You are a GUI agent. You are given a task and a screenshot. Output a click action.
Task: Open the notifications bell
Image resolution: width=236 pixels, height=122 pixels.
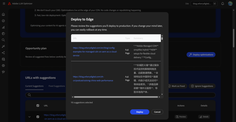pos(222,3)
